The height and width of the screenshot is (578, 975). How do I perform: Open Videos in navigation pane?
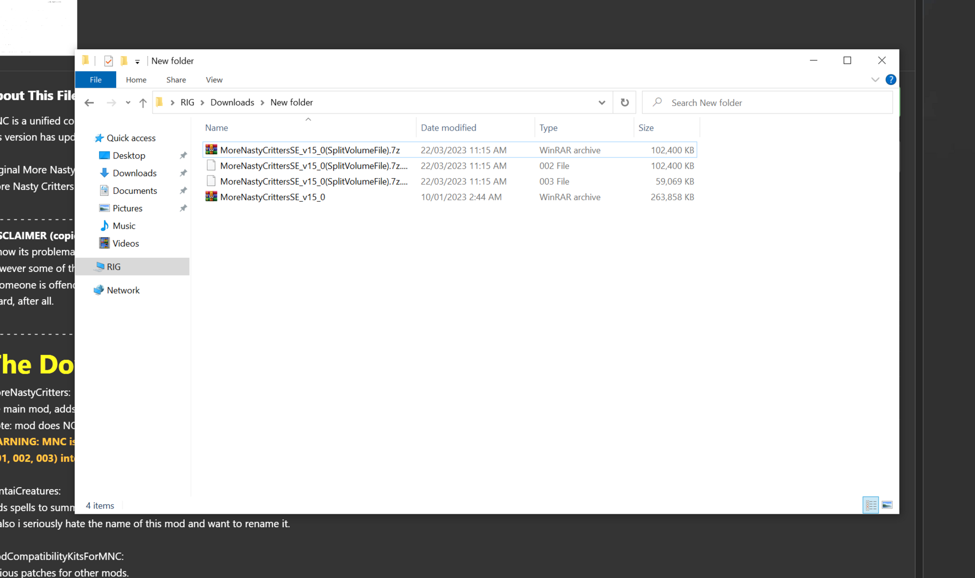click(126, 244)
